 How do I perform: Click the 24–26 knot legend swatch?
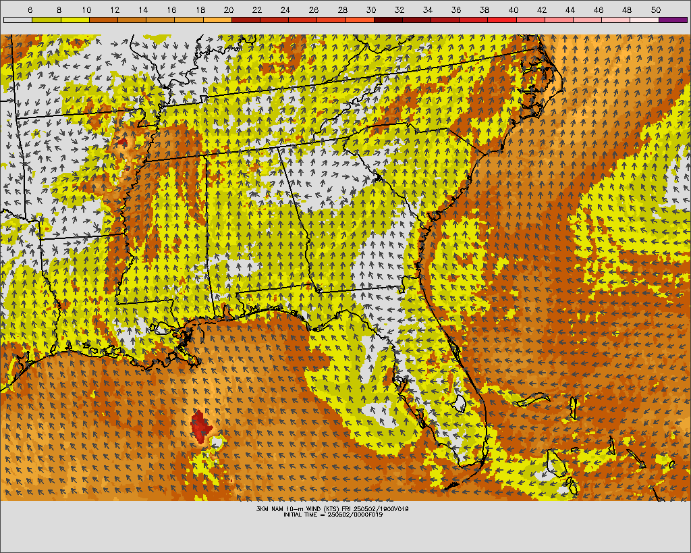[x=303, y=20]
